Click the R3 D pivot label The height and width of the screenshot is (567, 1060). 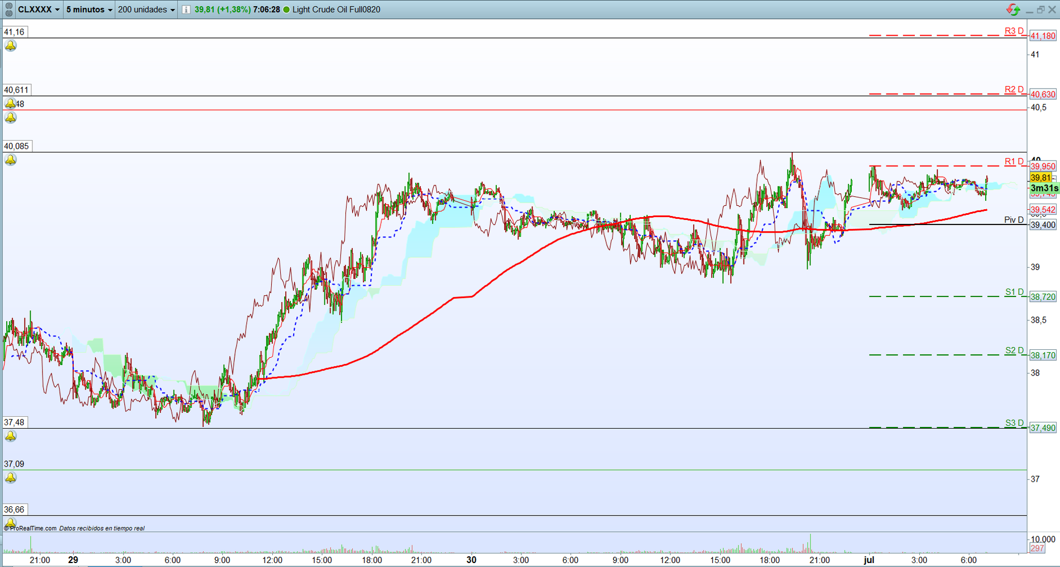tap(1014, 31)
